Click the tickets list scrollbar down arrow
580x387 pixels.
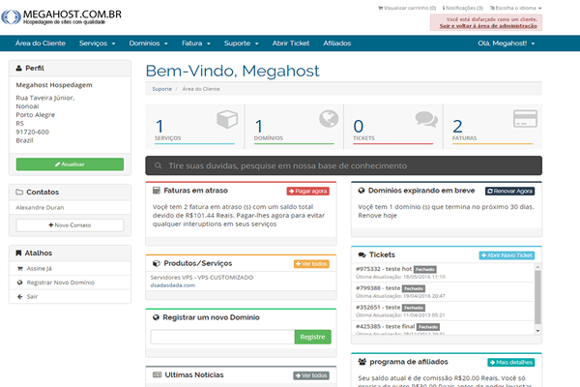(537, 331)
